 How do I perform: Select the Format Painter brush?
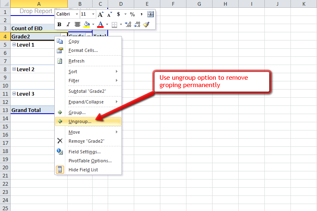(x=146, y=25)
